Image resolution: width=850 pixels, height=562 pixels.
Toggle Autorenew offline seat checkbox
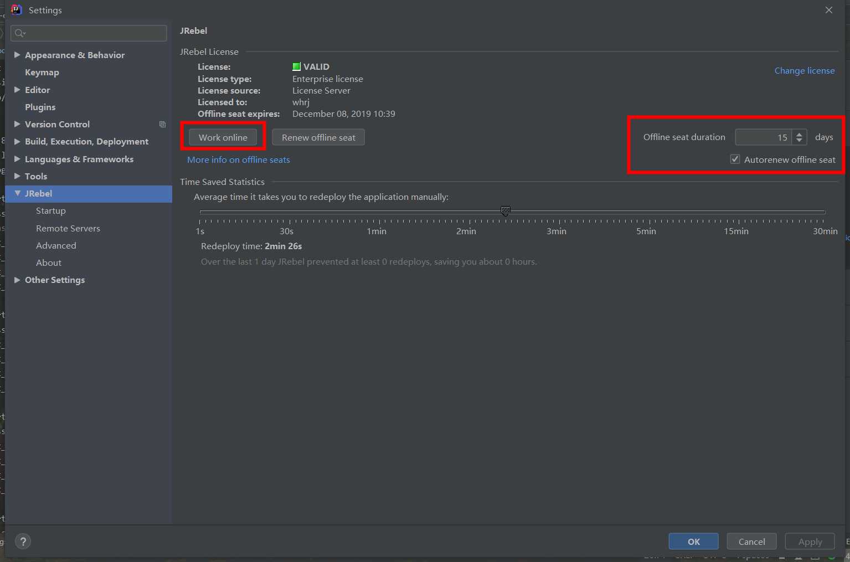pyautogui.click(x=735, y=159)
